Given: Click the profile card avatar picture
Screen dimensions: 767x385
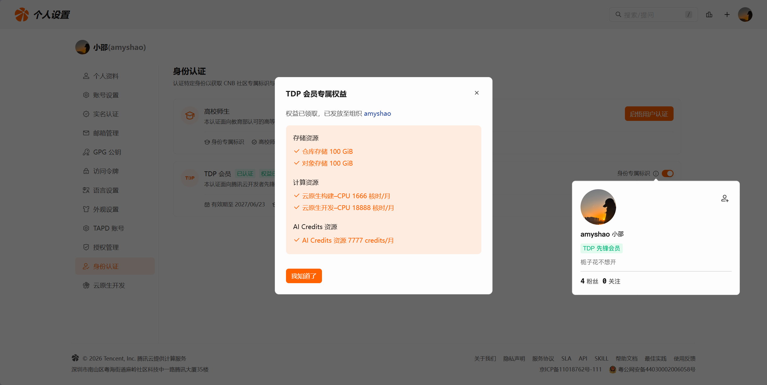Looking at the screenshot, I should click(x=598, y=207).
